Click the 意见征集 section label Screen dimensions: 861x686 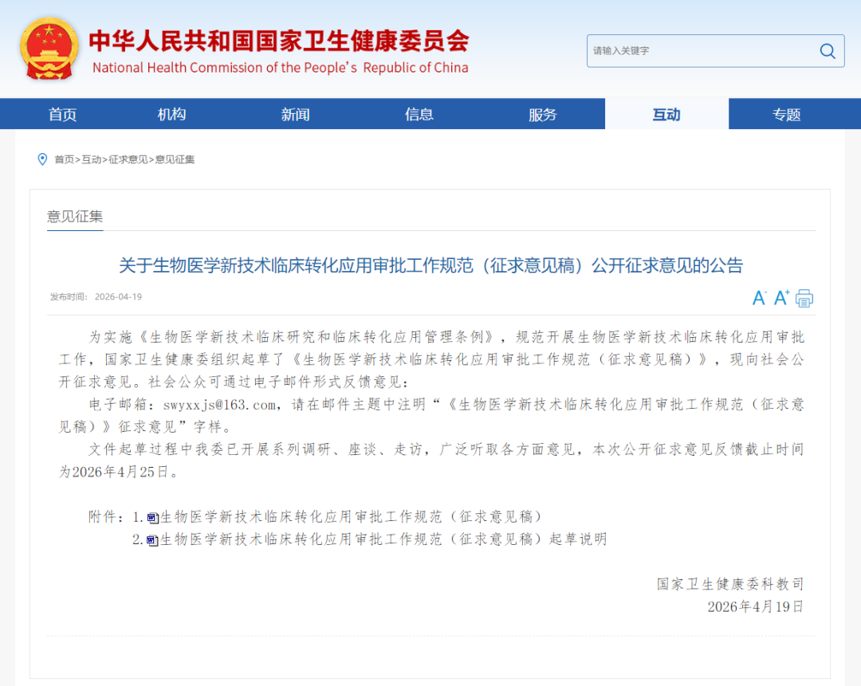[x=74, y=216]
